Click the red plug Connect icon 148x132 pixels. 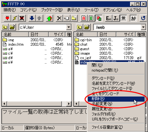(7, 18)
